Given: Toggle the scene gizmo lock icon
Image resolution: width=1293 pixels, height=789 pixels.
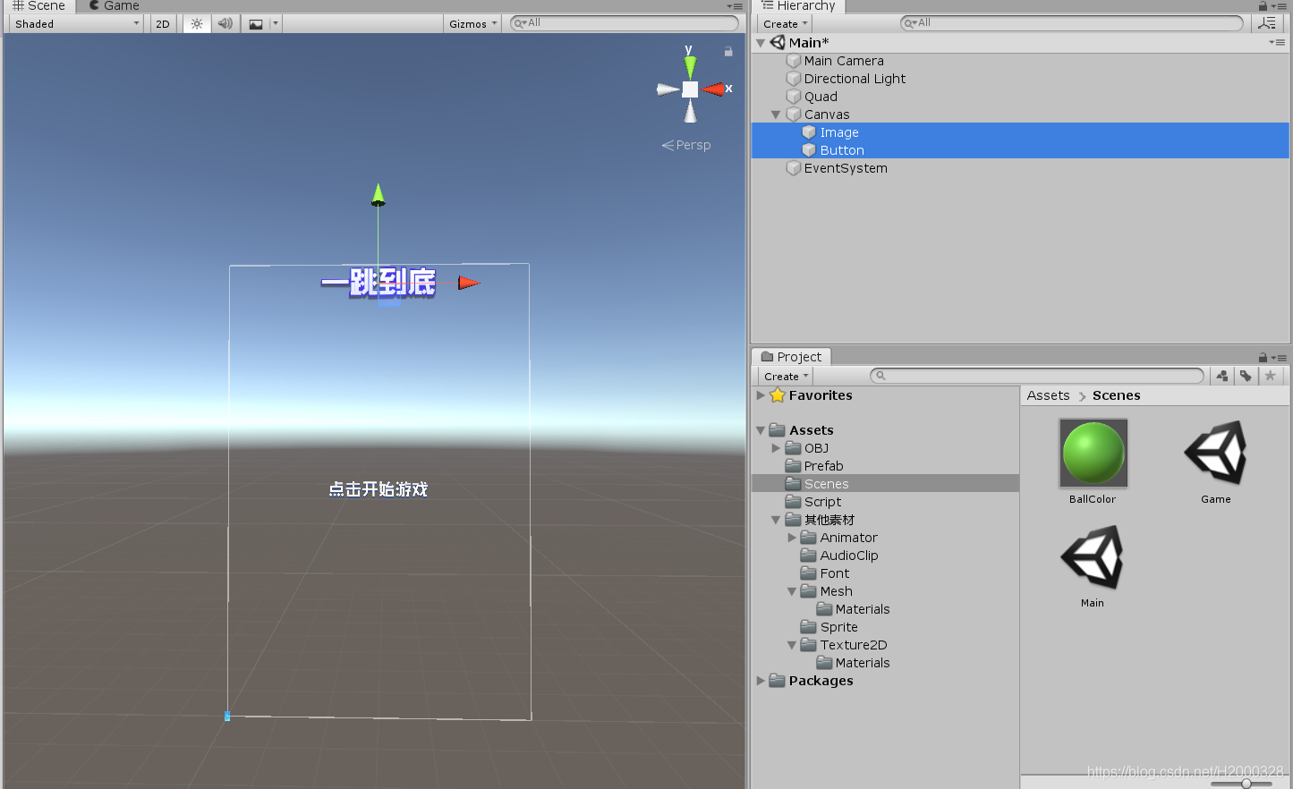Looking at the screenshot, I should click(x=728, y=52).
